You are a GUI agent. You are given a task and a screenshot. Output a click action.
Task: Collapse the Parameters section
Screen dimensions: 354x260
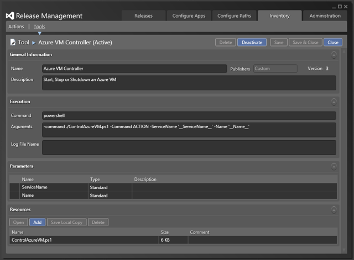334,166
